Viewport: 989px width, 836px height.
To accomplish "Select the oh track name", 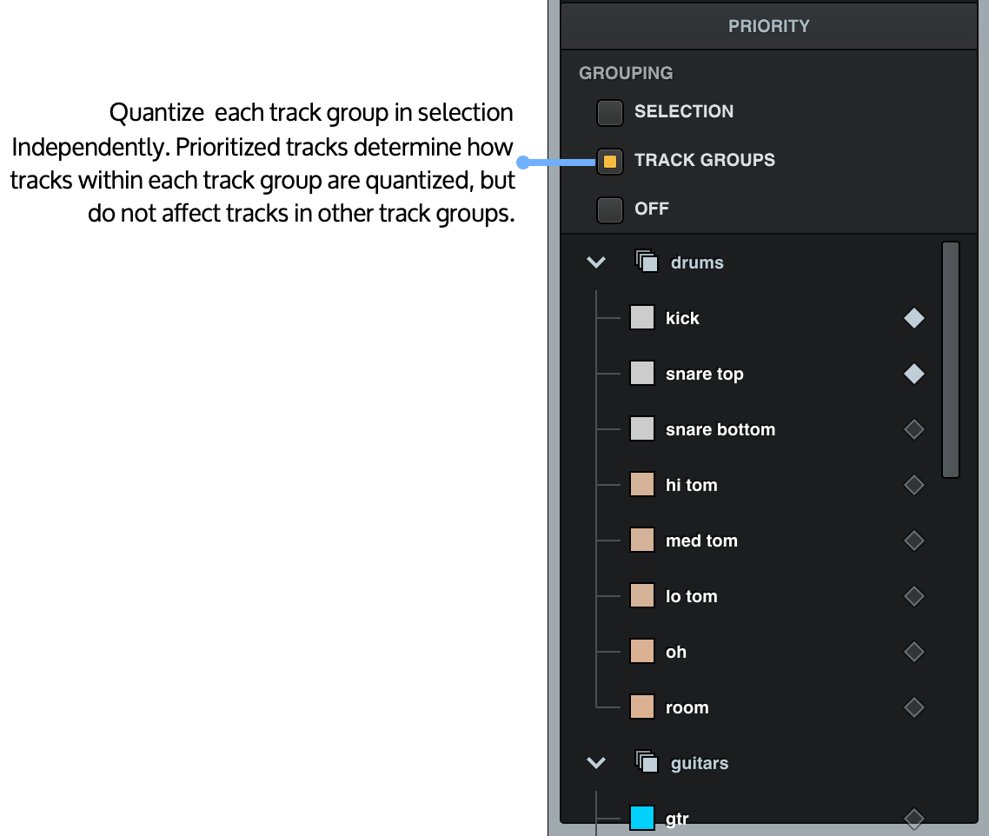I will tap(676, 652).
